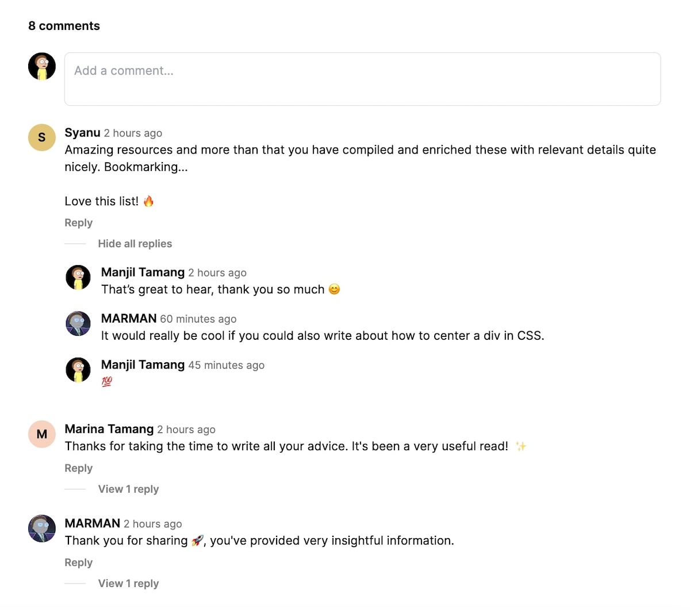Click the 8 comments heading
The height and width of the screenshot is (610, 690).
click(64, 26)
